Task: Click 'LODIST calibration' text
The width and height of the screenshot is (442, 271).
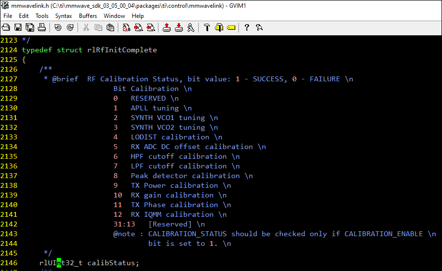Action: click(170, 137)
